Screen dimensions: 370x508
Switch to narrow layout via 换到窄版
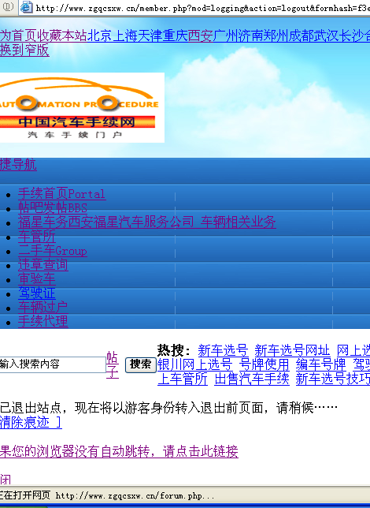pos(24,50)
